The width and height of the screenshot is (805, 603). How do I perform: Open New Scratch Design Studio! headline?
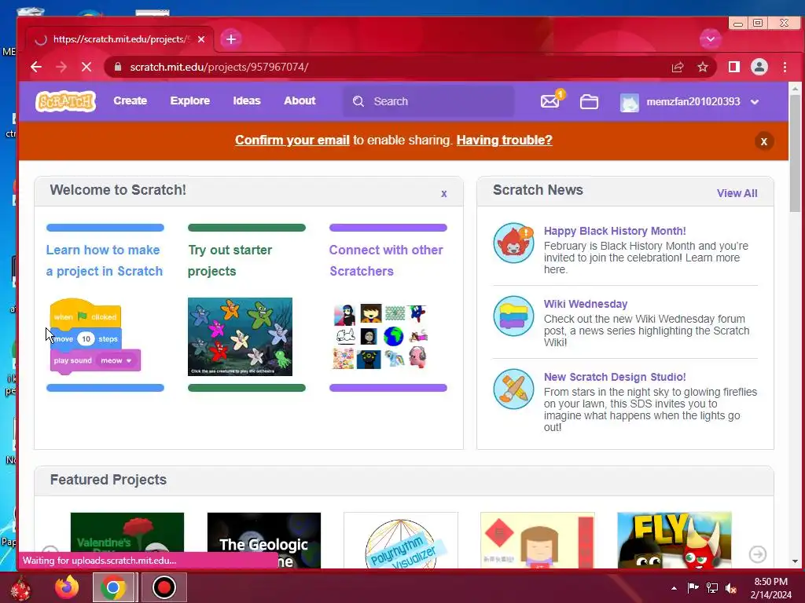click(x=615, y=377)
